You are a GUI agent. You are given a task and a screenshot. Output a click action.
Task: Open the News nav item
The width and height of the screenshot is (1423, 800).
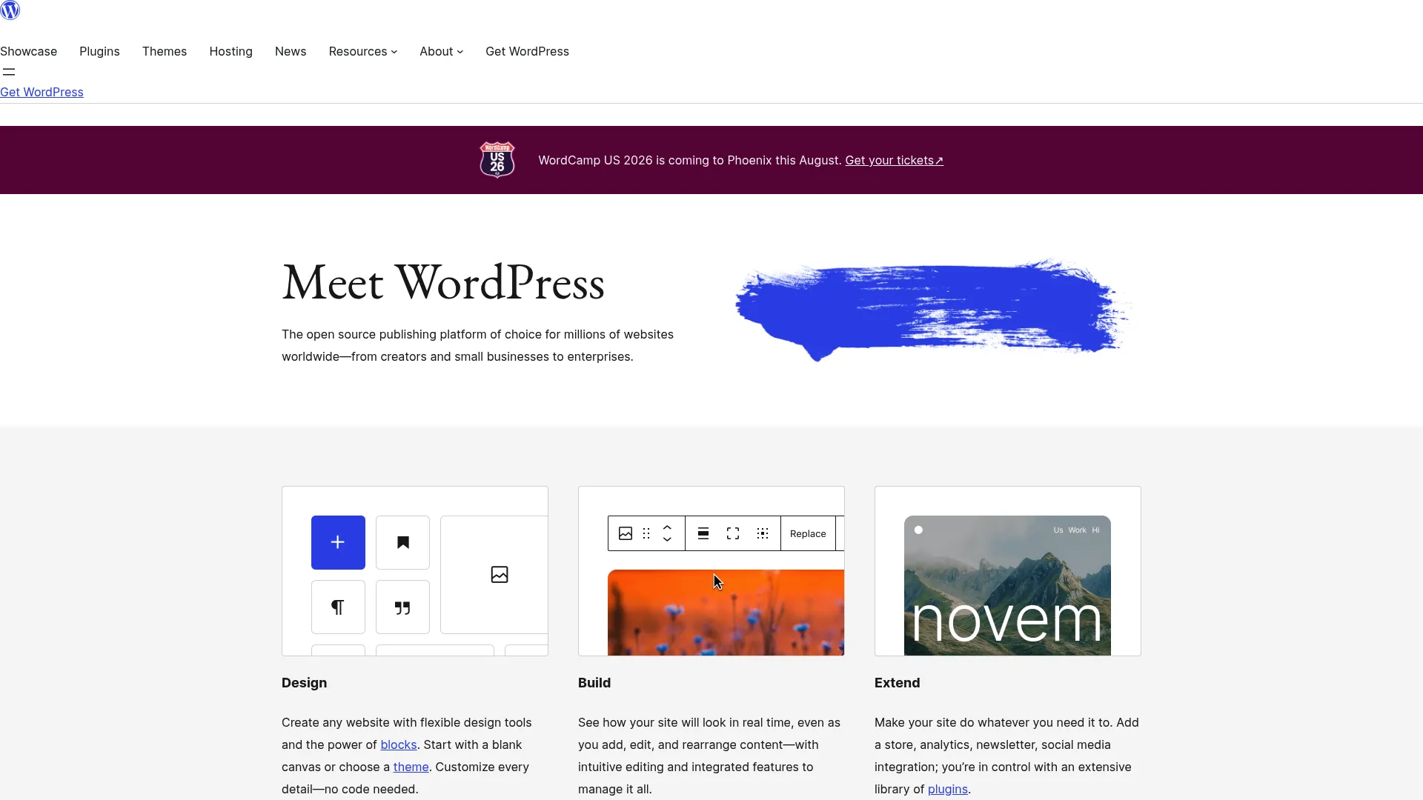[x=291, y=51]
